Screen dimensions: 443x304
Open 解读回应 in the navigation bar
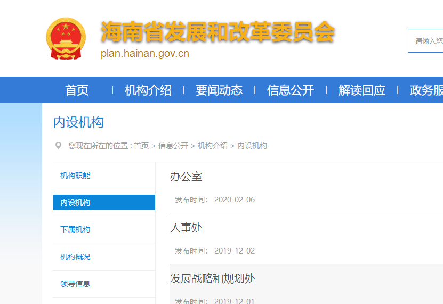click(361, 90)
